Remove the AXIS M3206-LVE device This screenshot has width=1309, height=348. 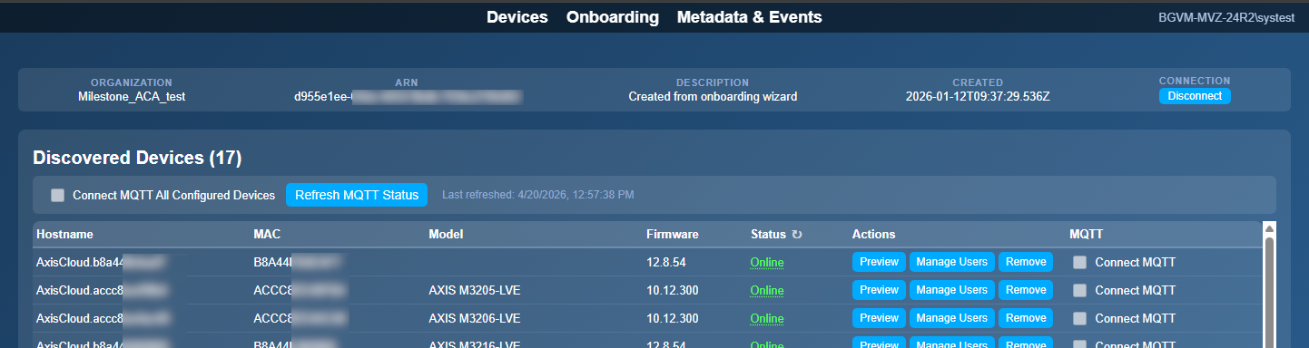tap(1026, 318)
